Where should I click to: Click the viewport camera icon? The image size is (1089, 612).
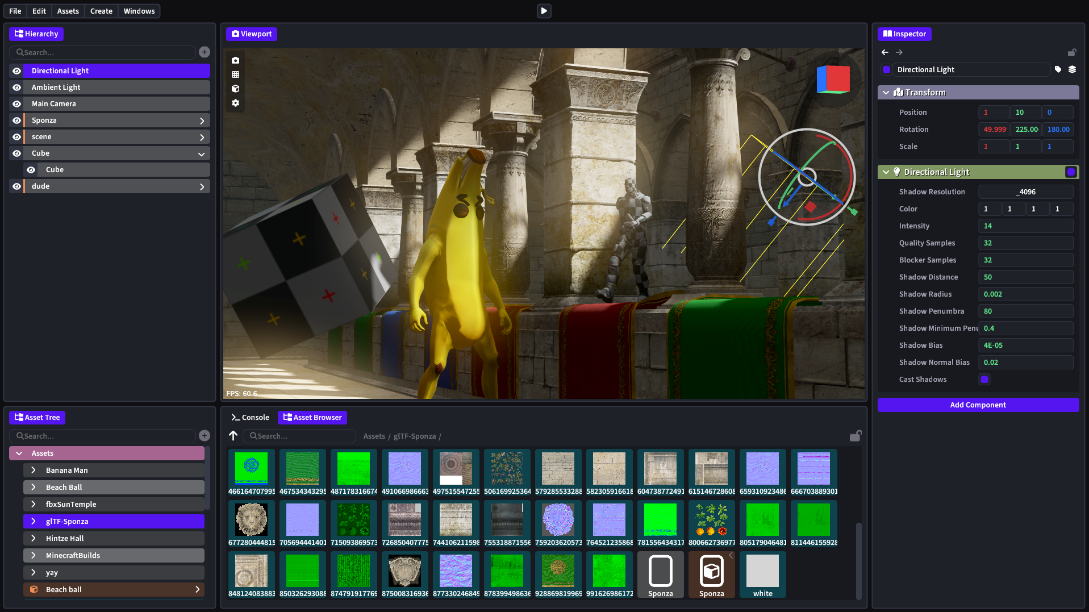point(235,60)
